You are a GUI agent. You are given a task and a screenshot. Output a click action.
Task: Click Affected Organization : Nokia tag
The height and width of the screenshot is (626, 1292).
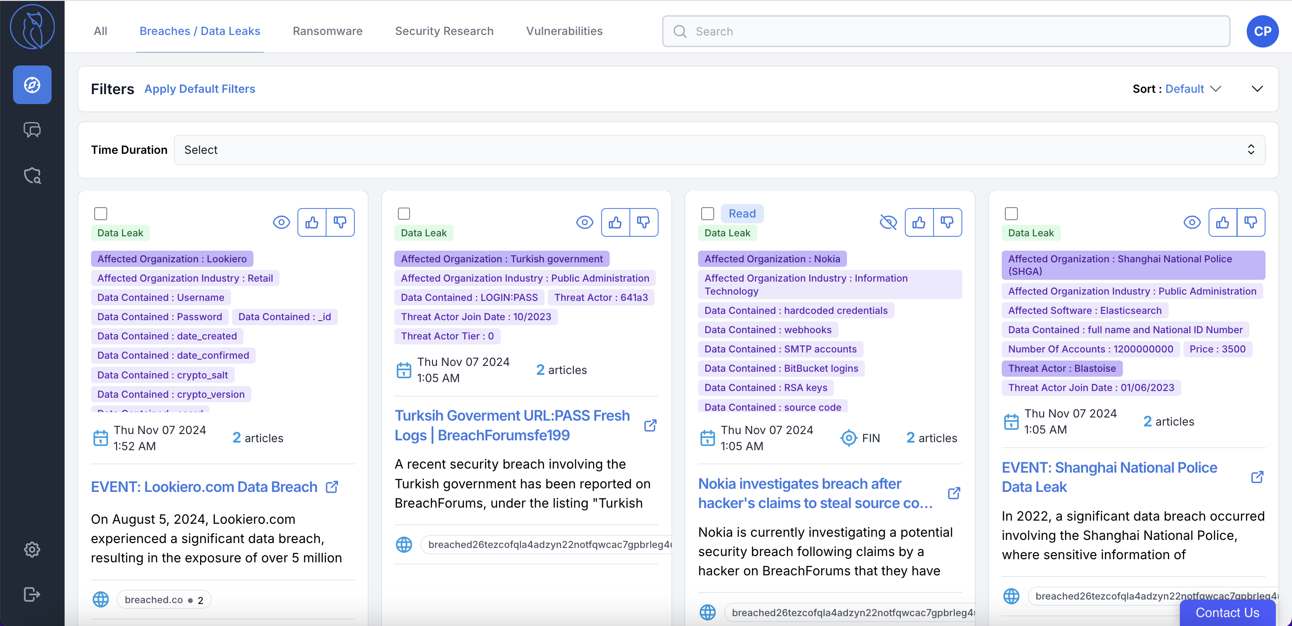[772, 259]
